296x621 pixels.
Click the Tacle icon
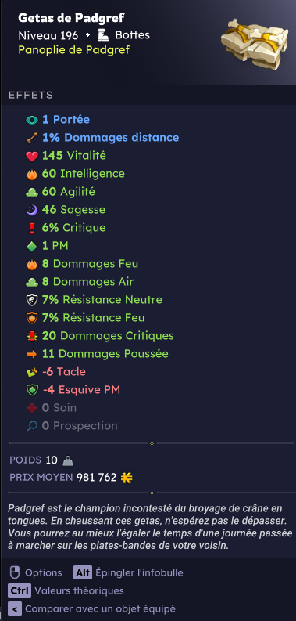32,372
